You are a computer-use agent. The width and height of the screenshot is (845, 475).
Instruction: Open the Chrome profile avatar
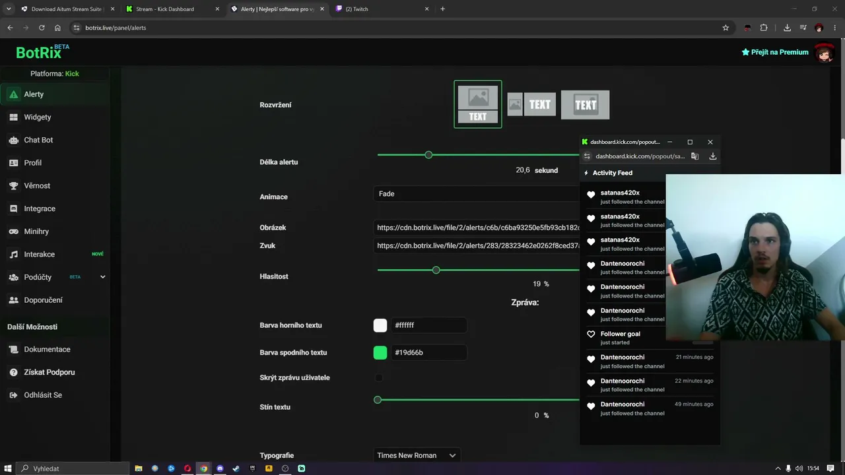[819, 28]
